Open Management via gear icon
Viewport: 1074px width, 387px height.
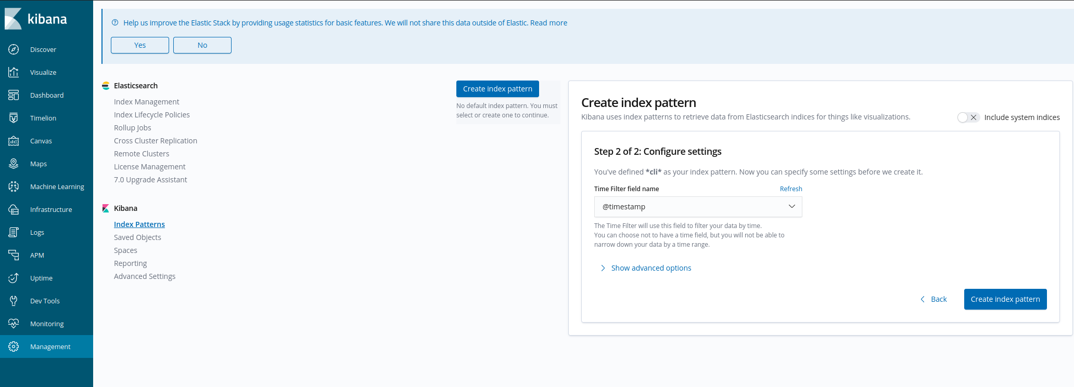[x=14, y=346]
